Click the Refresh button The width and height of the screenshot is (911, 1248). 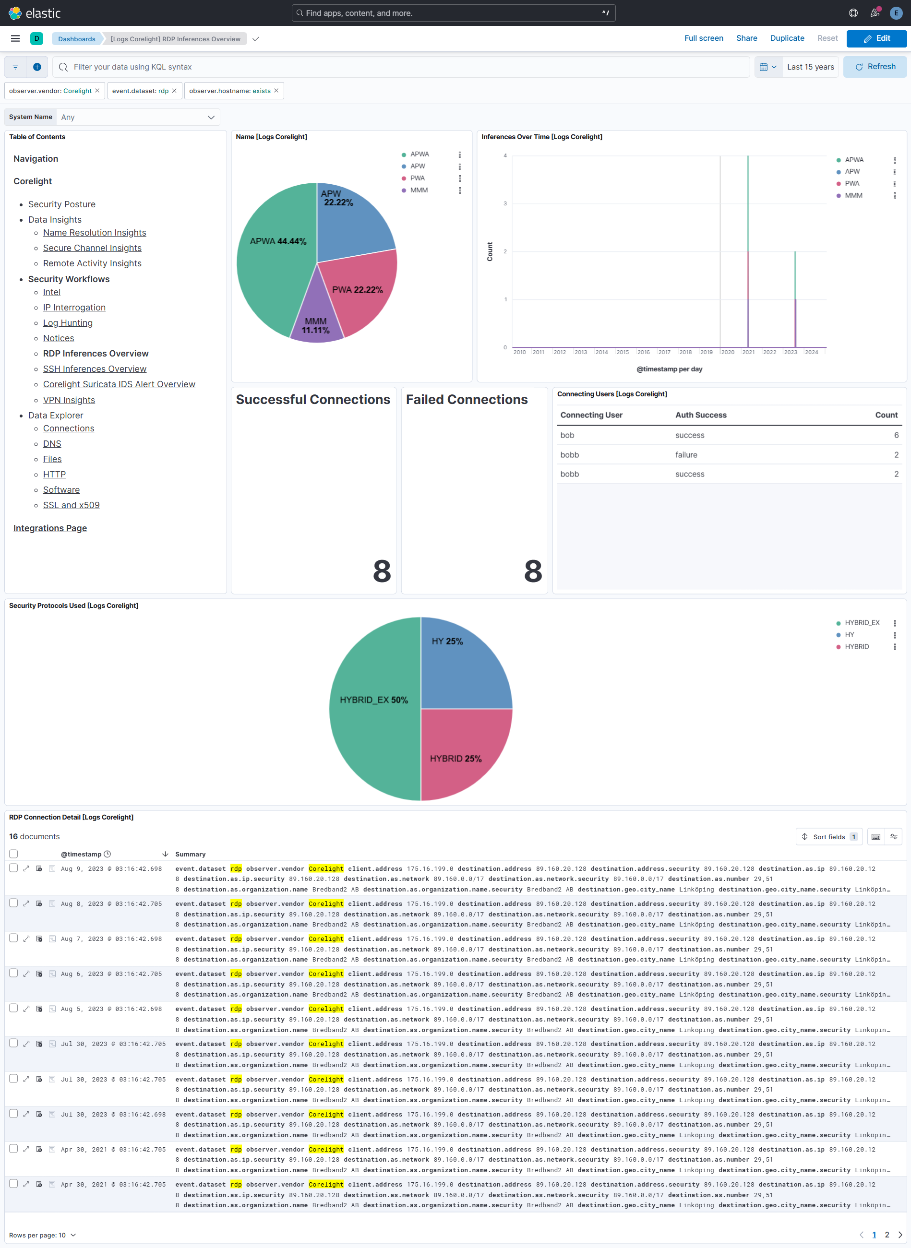875,66
